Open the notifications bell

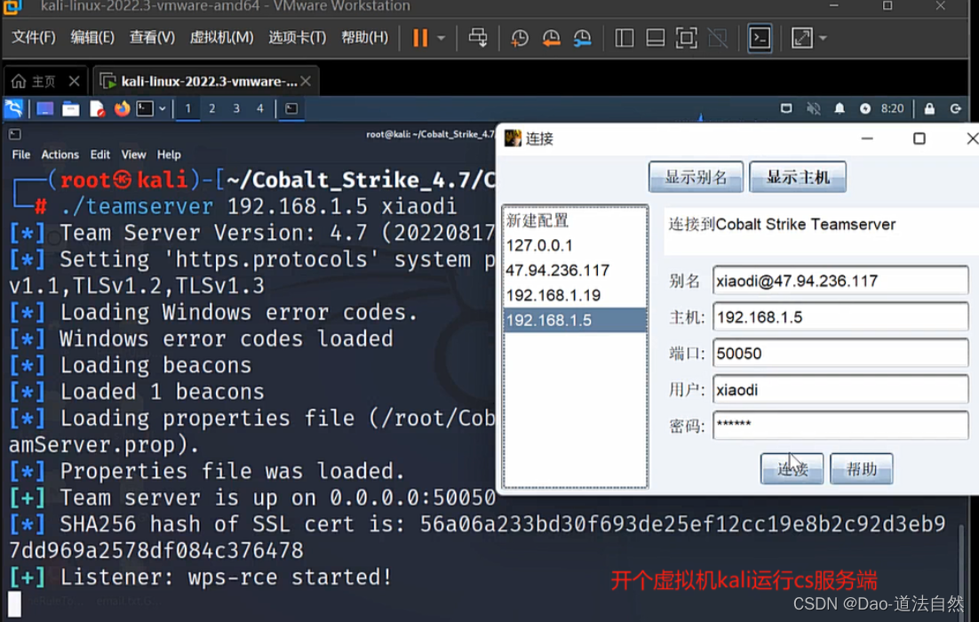tap(840, 108)
